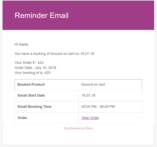The width and height of the screenshot is (157, 147).
Task: Click the date 18.07.18 in booking sentence
Action: click(x=87, y=54)
